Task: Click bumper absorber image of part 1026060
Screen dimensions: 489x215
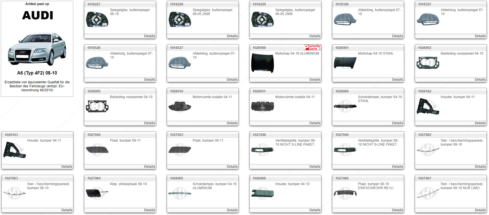Action: 345,106
